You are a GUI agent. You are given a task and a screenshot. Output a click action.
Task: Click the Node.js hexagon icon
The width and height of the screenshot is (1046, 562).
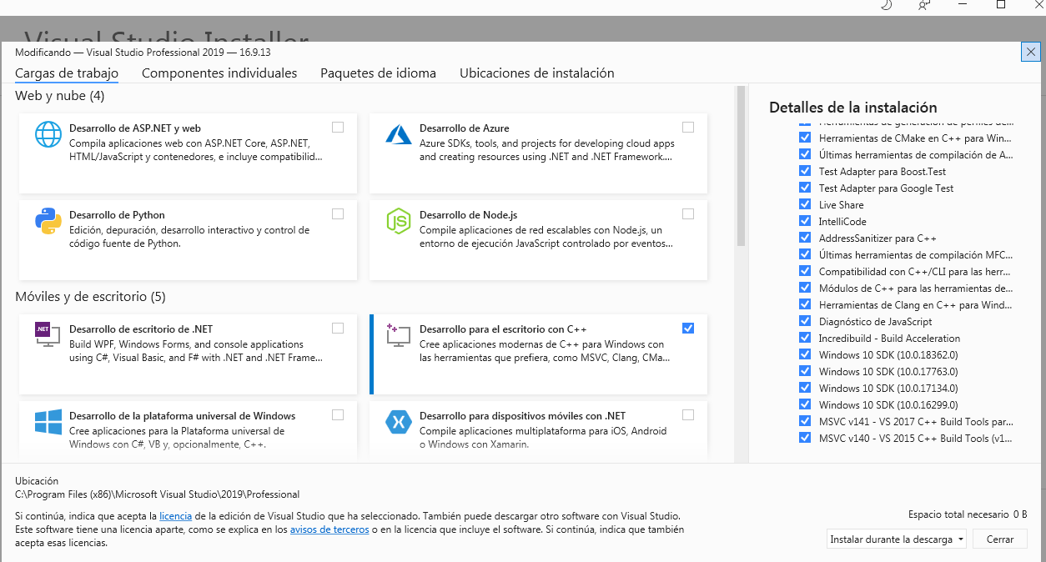click(x=399, y=221)
